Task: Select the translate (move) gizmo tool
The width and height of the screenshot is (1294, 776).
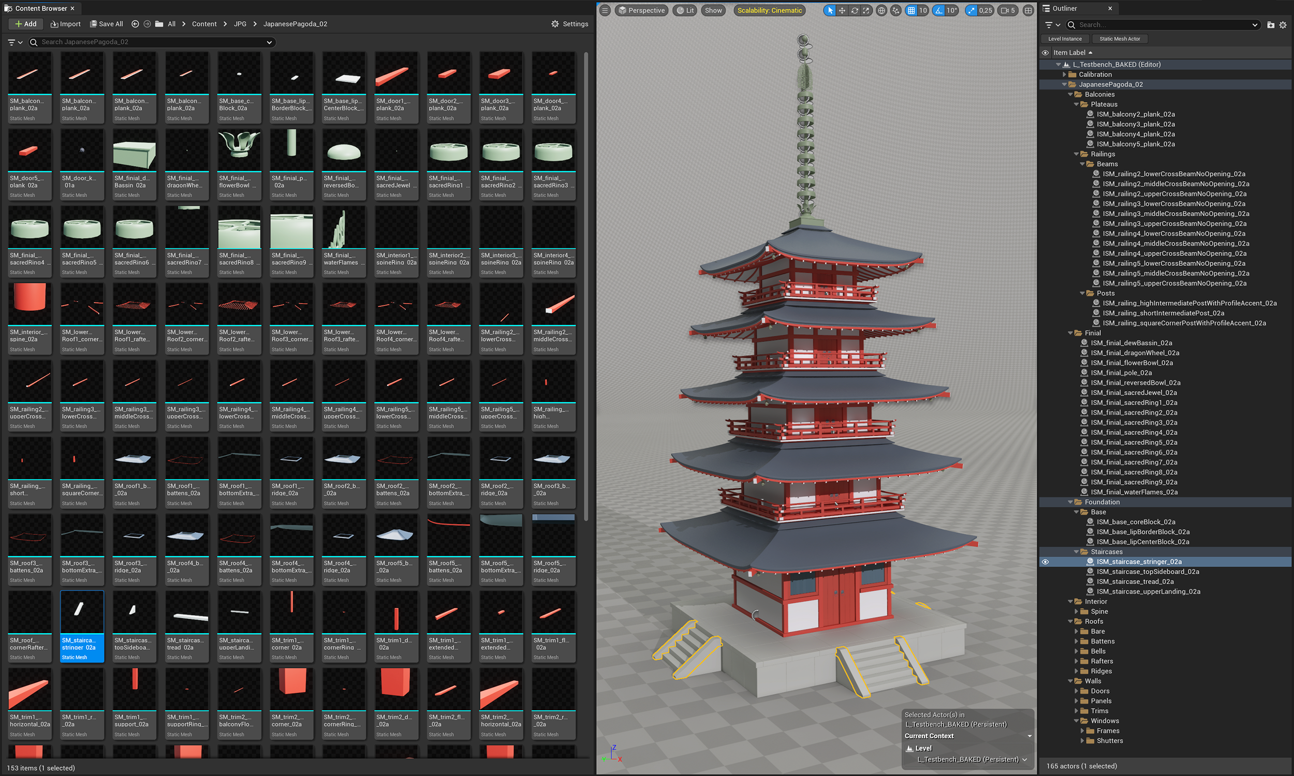Action: point(842,10)
